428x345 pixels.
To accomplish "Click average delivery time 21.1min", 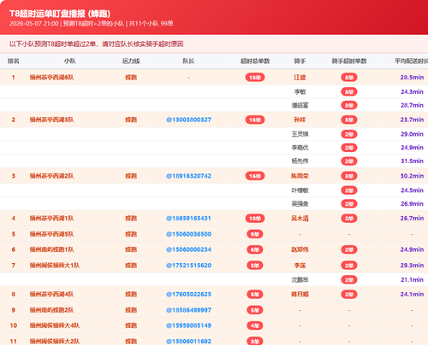I will [412, 280].
